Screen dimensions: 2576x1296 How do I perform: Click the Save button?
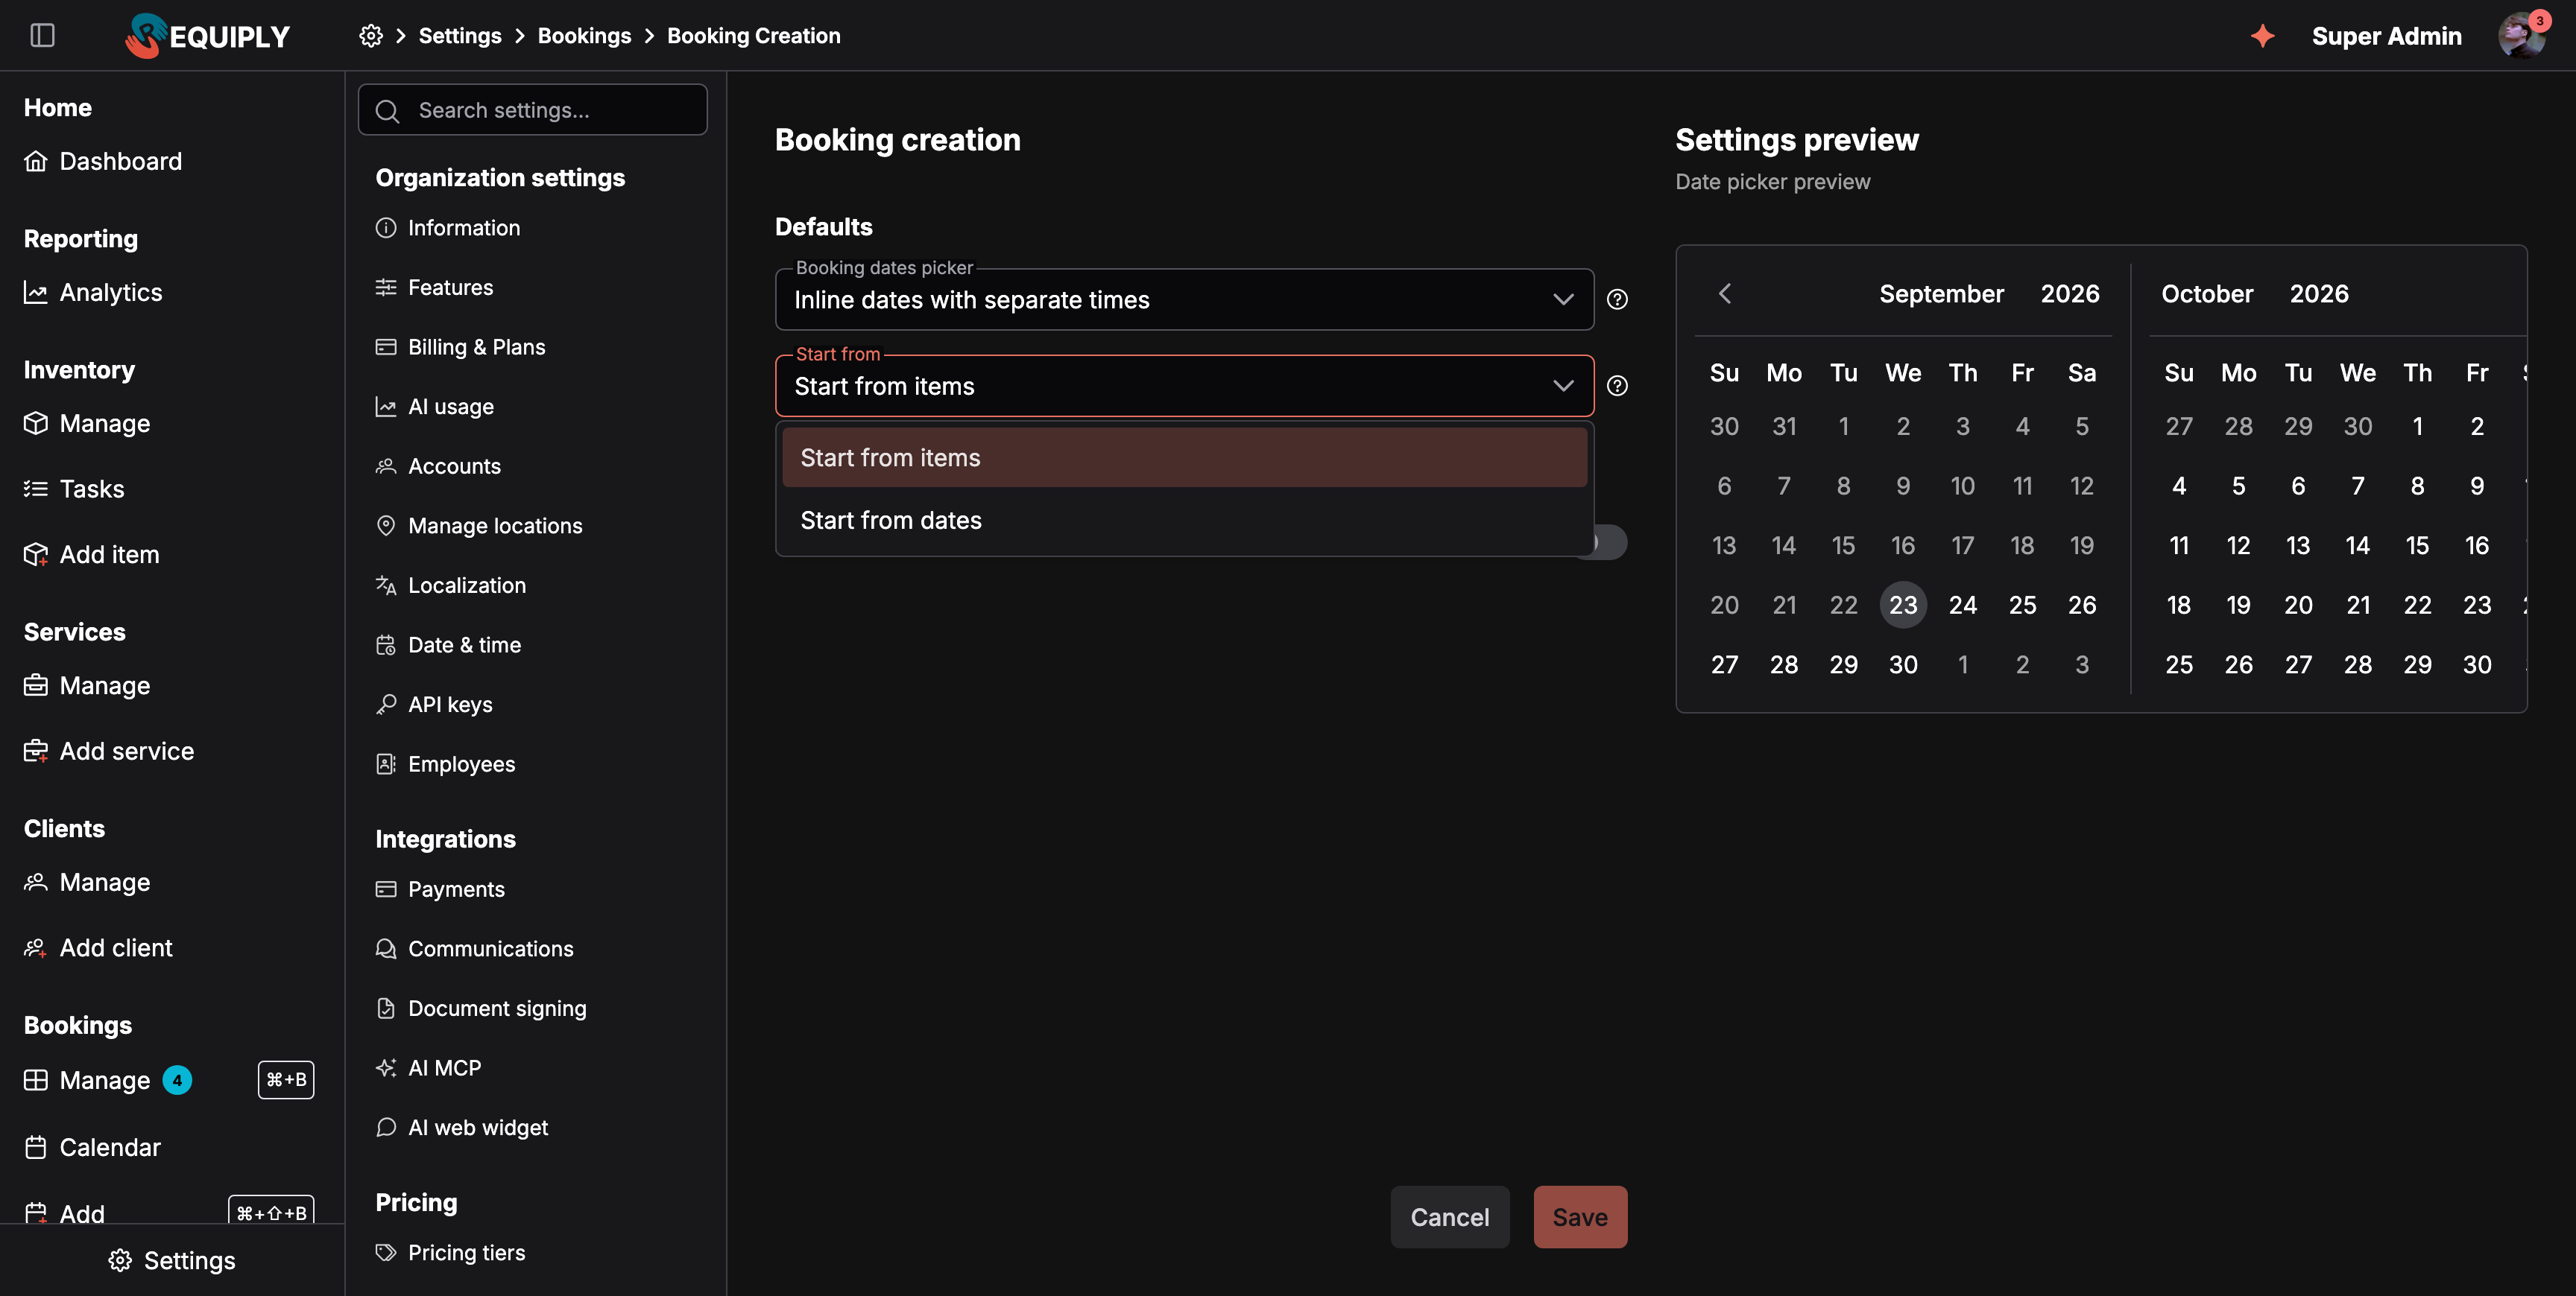1580,1217
